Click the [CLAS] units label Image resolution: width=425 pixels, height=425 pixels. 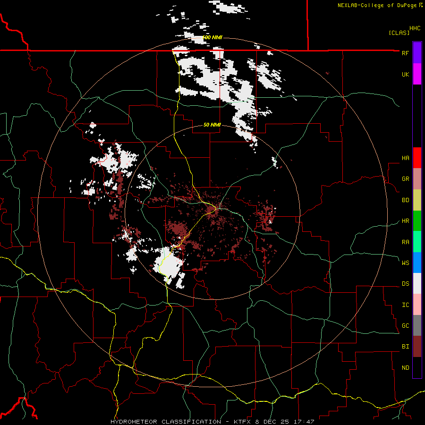[399, 33]
